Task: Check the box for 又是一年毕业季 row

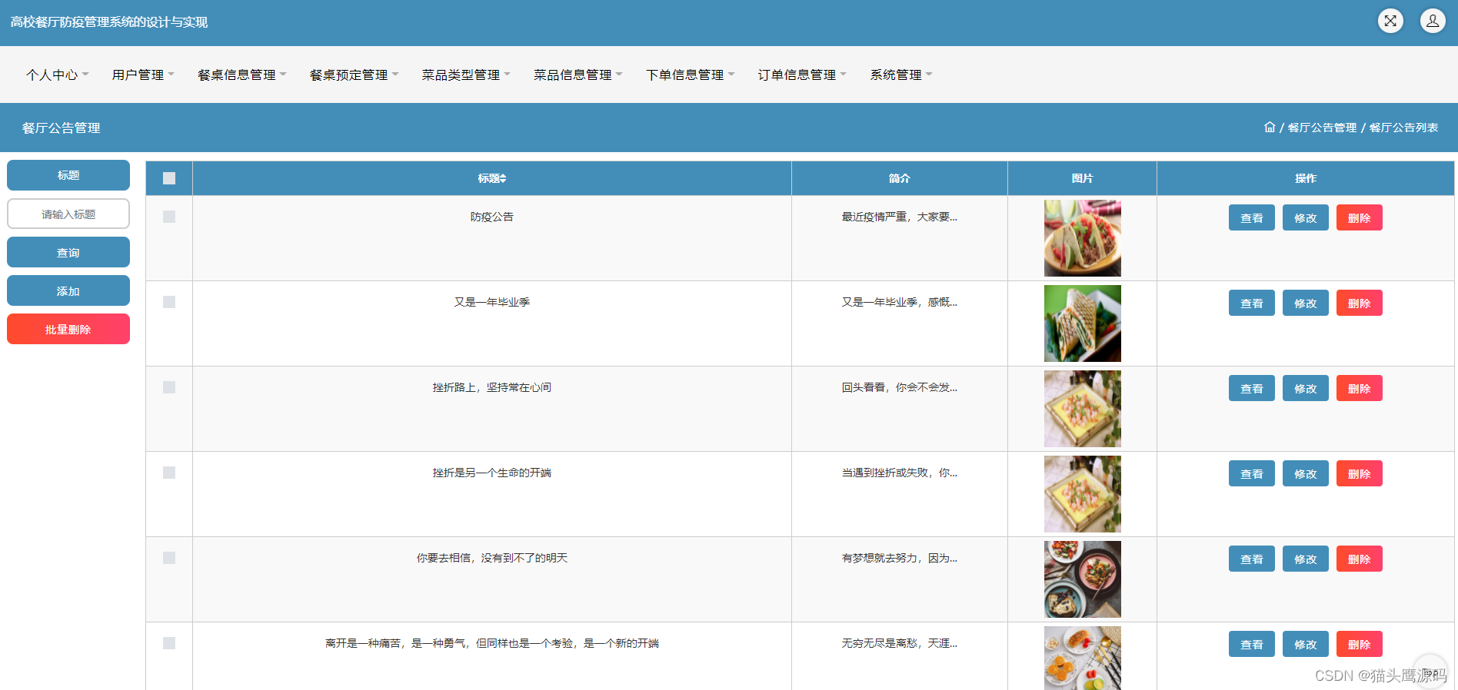Action: tap(169, 302)
